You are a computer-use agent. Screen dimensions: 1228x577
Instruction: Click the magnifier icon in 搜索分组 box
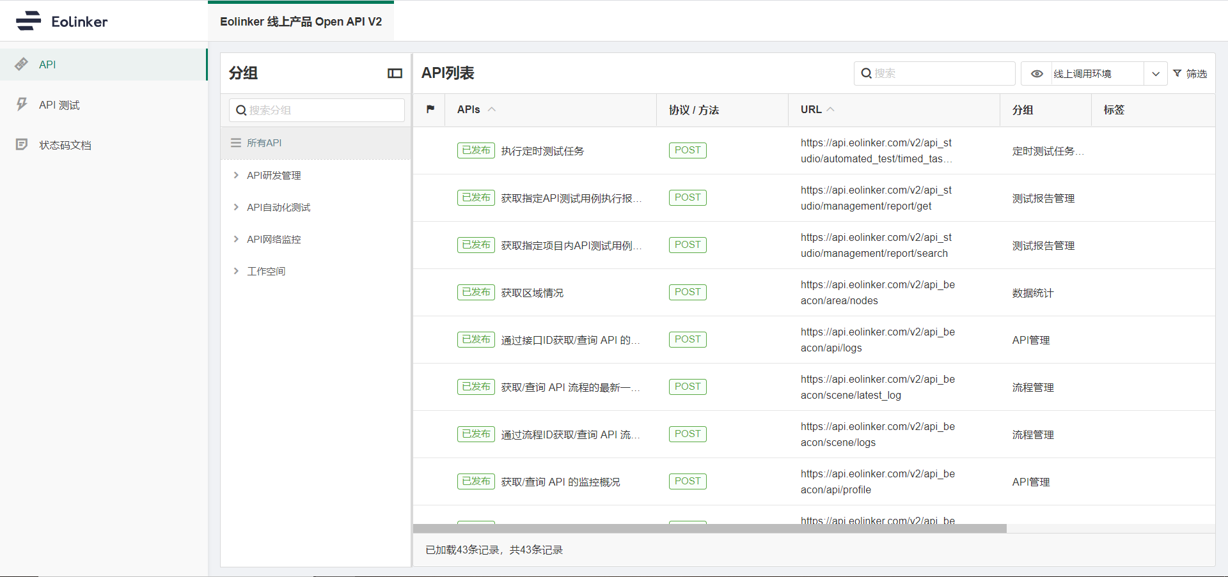point(241,111)
